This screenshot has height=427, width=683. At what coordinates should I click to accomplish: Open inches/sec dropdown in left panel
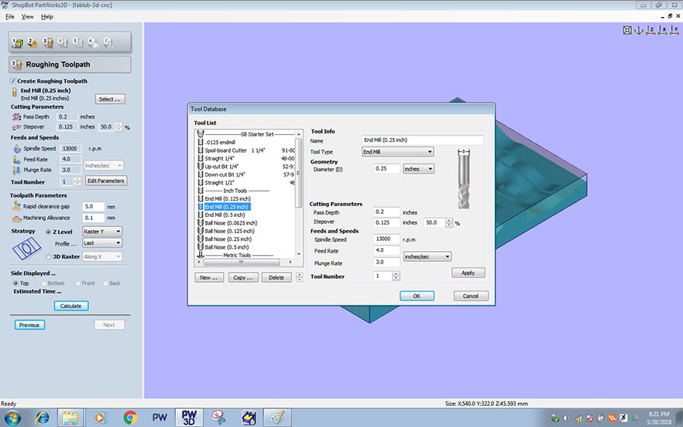coord(103,166)
